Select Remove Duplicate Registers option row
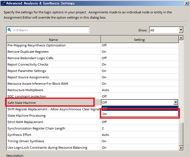 coord(54,52)
